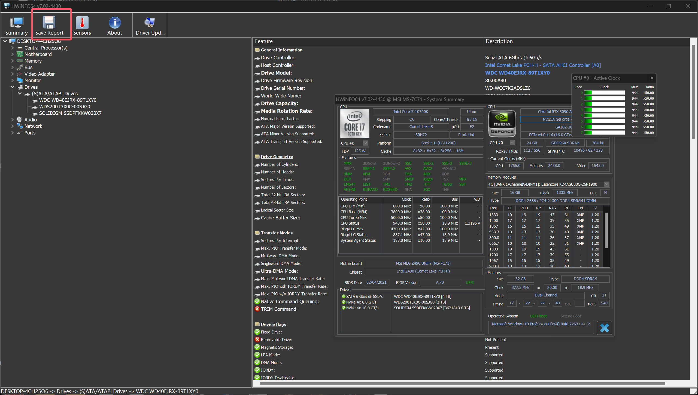The height and width of the screenshot is (395, 698).
Task: Click the Fixed Drive green check icon
Action: 257,332
